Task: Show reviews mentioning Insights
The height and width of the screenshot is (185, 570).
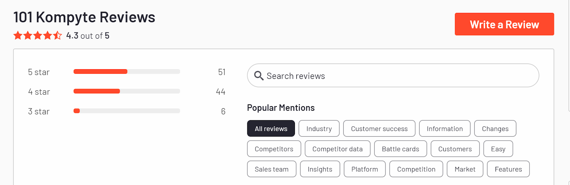Action: 320,169
